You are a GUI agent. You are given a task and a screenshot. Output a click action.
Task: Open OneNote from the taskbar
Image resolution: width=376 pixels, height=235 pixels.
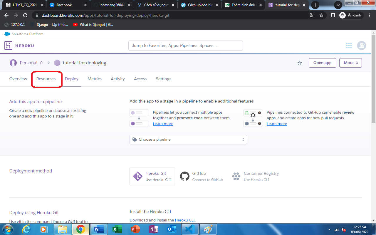153,229
